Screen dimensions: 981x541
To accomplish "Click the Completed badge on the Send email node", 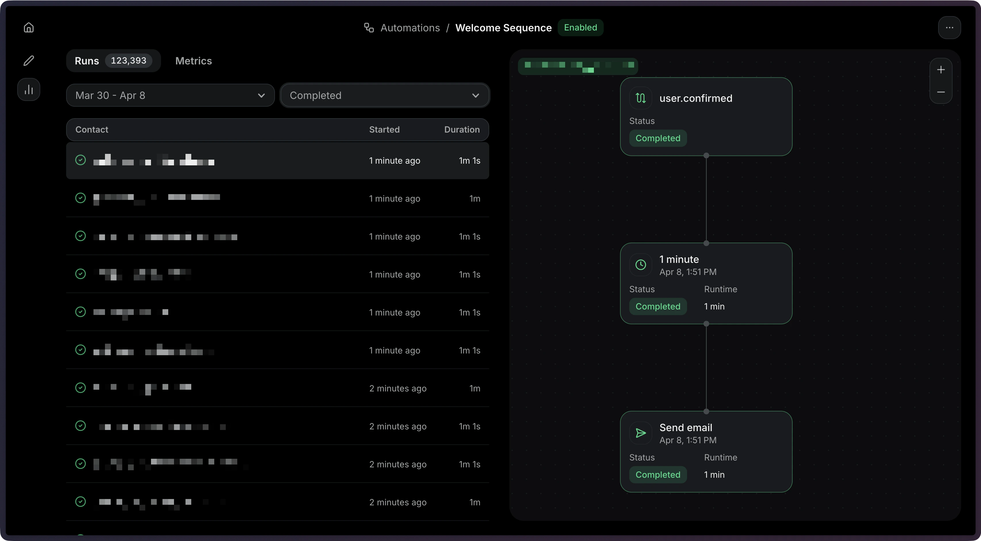I will coord(658,474).
